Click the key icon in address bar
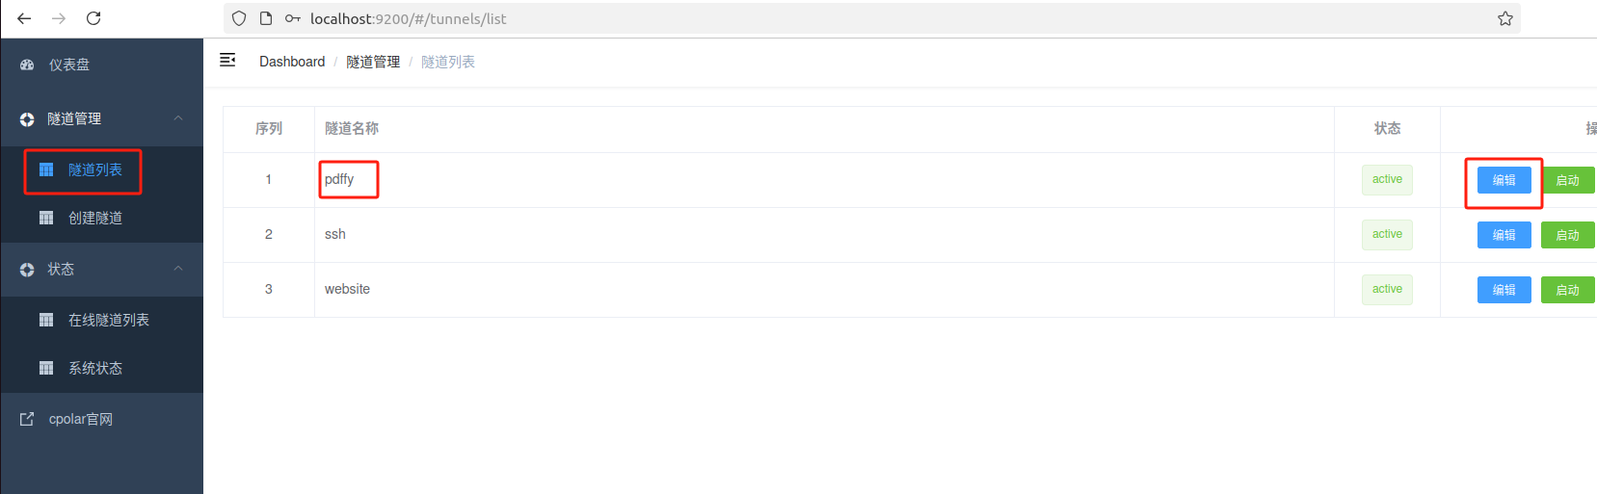Screen dimensions: 1597x494 [x=293, y=18]
